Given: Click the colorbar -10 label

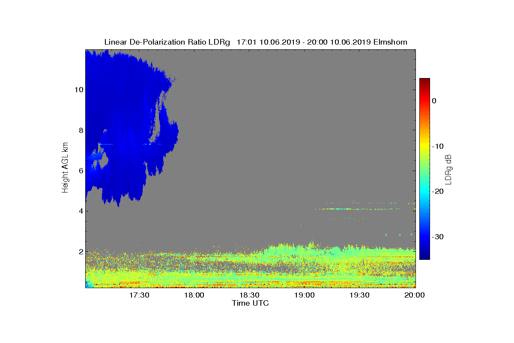Looking at the screenshot, I should click(x=438, y=146).
